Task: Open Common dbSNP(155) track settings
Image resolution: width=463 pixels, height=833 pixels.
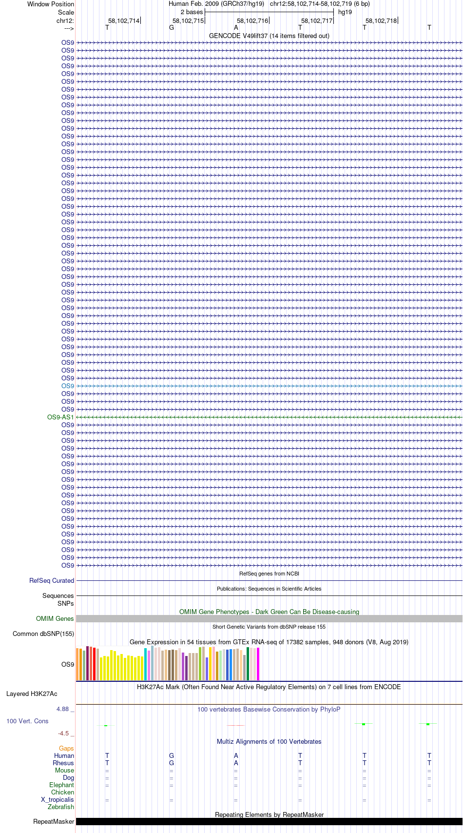Action: click(x=43, y=634)
